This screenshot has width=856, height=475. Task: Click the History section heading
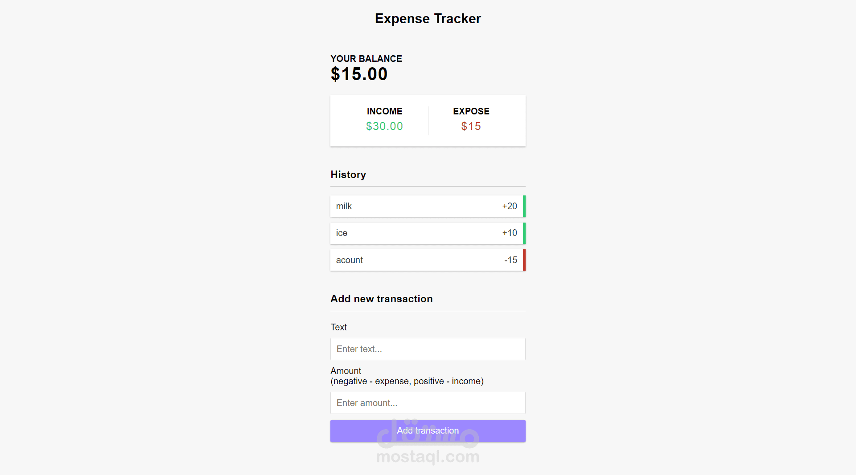[348, 175]
